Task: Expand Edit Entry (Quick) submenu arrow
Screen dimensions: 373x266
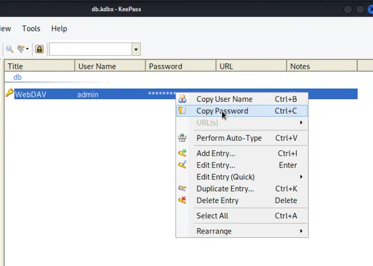Action: coord(301,177)
